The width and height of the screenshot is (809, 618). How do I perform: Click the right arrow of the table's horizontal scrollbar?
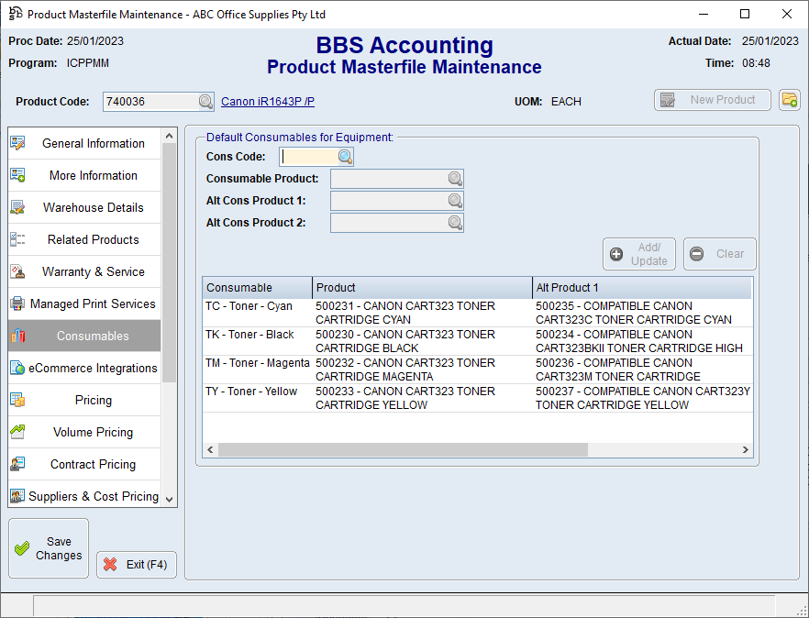(746, 450)
